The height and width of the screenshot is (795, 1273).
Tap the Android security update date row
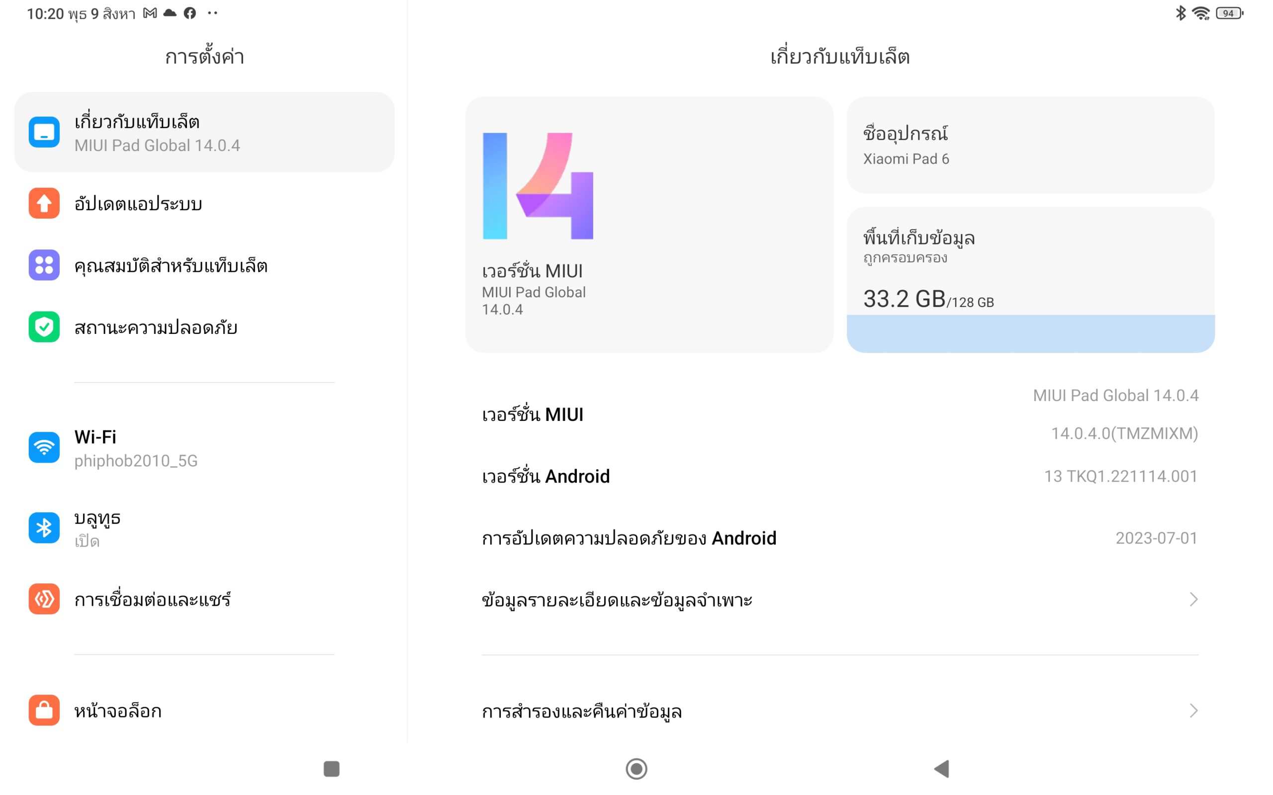pos(839,538)
